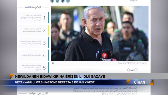Share the article on Facebook
The width and height of the screenshot is (168, 95).
(x=68, y=1)
